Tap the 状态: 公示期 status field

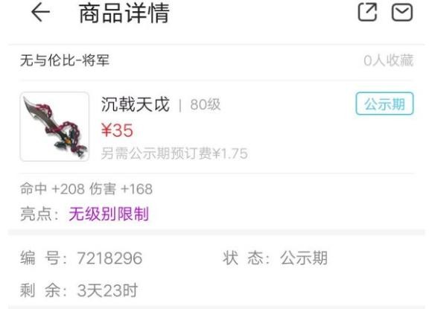coord(276,258)
